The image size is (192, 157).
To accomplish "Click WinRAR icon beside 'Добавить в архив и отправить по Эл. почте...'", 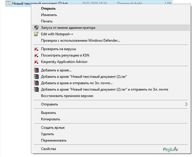I will 36,83.
